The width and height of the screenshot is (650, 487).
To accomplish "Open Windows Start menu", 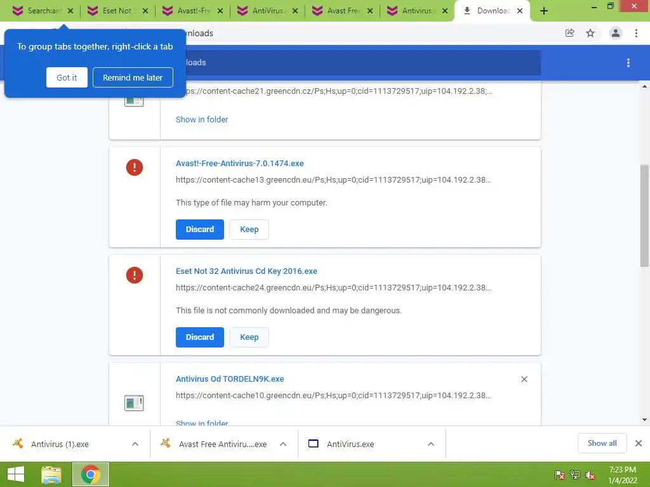I will [x=16, y=474].
